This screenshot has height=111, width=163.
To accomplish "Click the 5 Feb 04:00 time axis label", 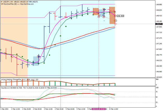I will click(70, 109).
